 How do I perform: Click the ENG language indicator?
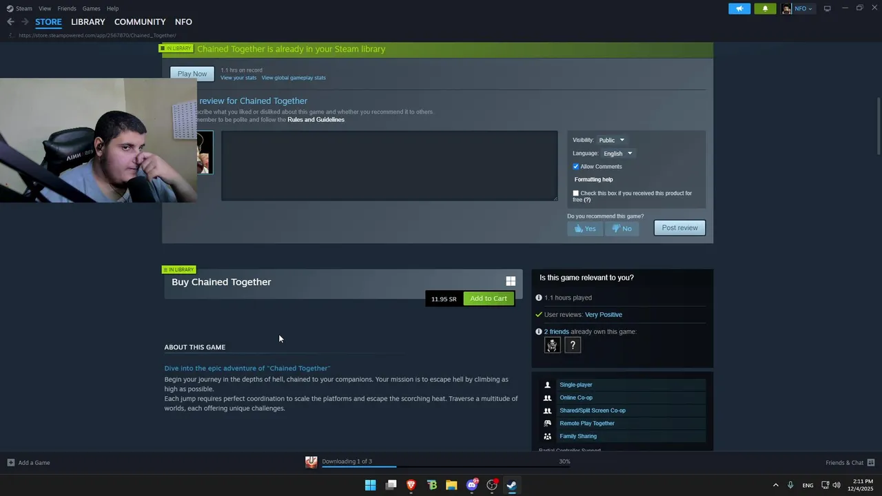808,485
